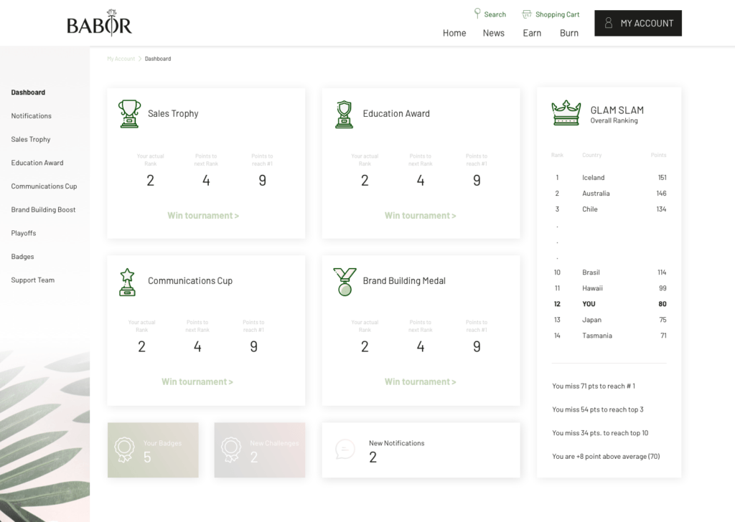Open Playoffs in the sidebar
This screenshot has height=522, width=735.
point(24,233)
